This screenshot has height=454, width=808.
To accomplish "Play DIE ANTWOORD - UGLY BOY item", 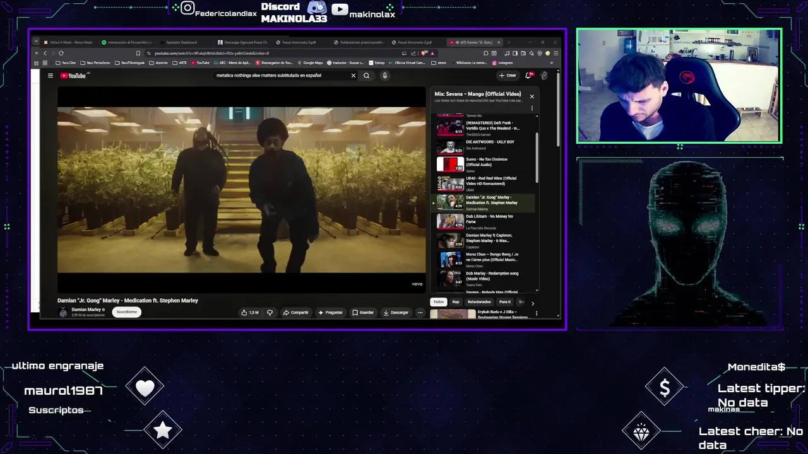I will pyautogui.click(x=484, y=146).
